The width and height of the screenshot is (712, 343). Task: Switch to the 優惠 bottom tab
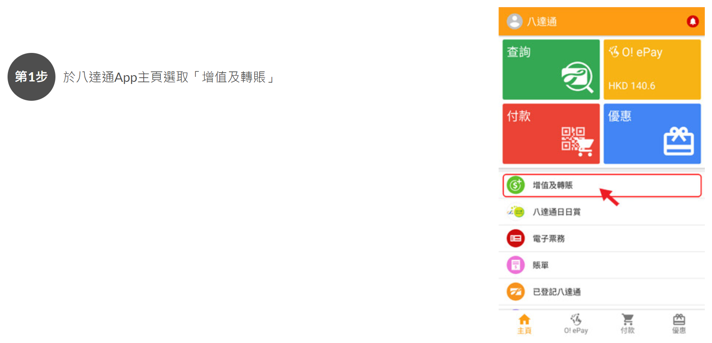tap(679, 324)
